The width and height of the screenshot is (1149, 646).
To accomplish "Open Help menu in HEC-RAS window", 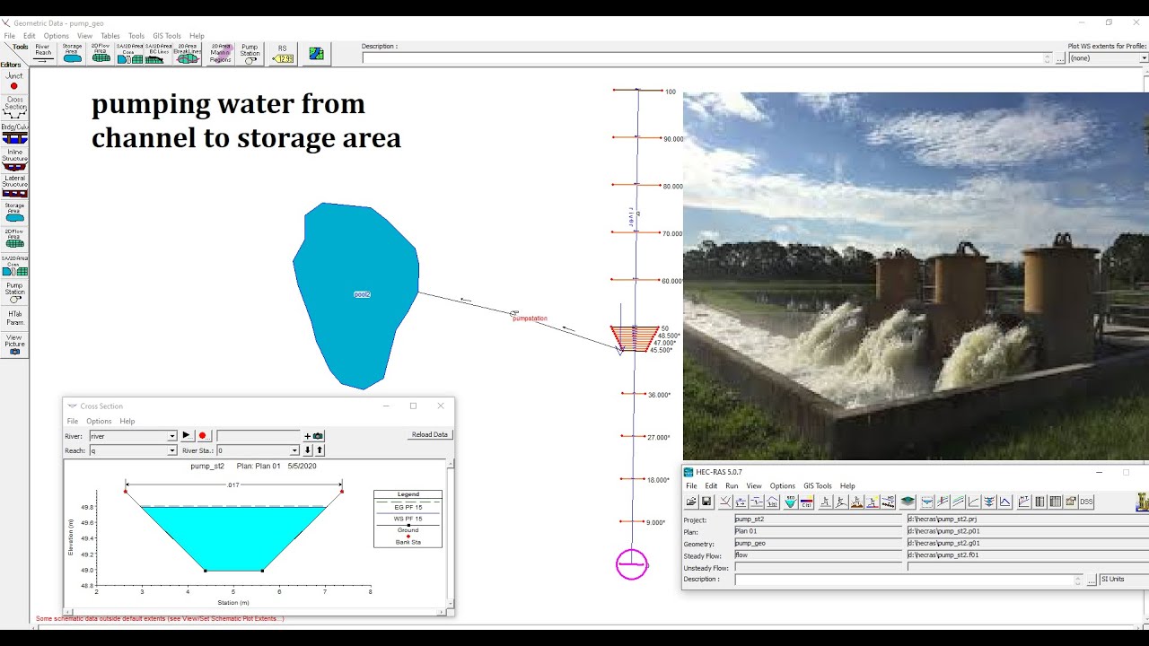I will (x=847, y=485).
